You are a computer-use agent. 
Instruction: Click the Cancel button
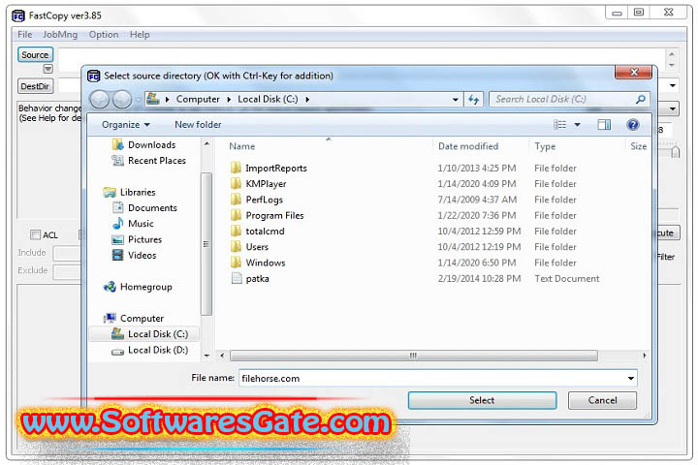click(602, 400)
